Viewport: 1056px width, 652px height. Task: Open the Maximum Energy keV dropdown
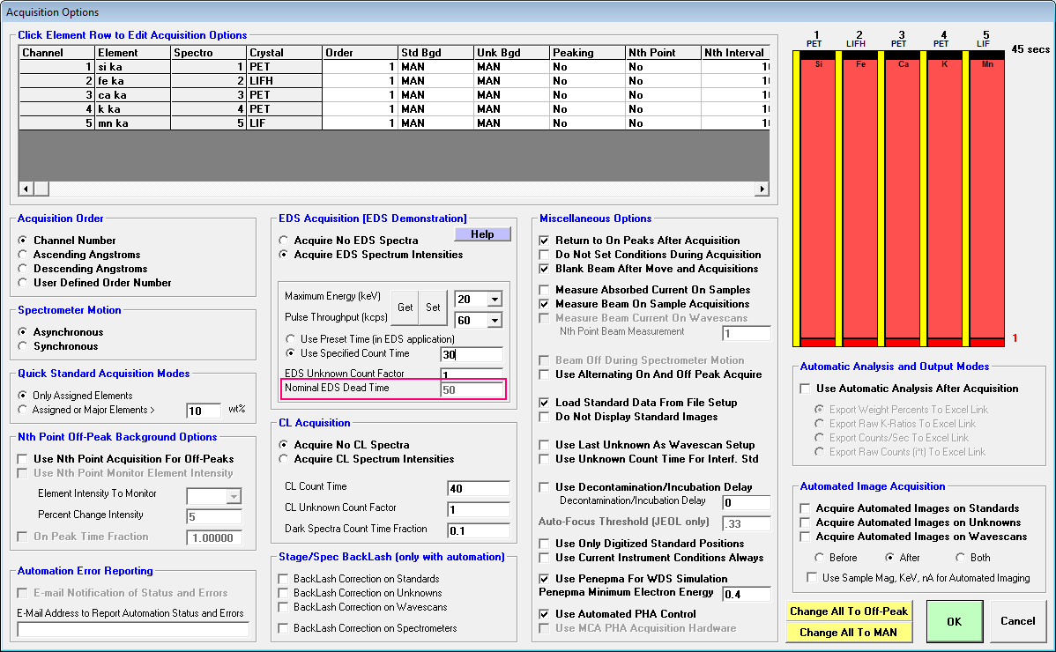pyautogui.click(x=494, y=300)
